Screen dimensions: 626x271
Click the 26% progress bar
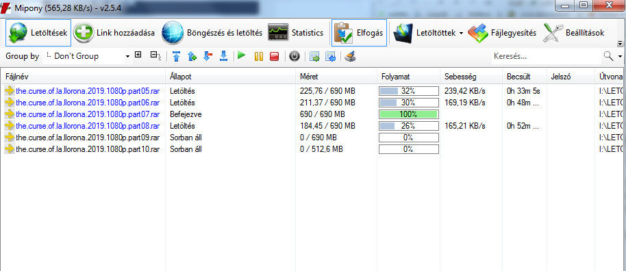408,126
